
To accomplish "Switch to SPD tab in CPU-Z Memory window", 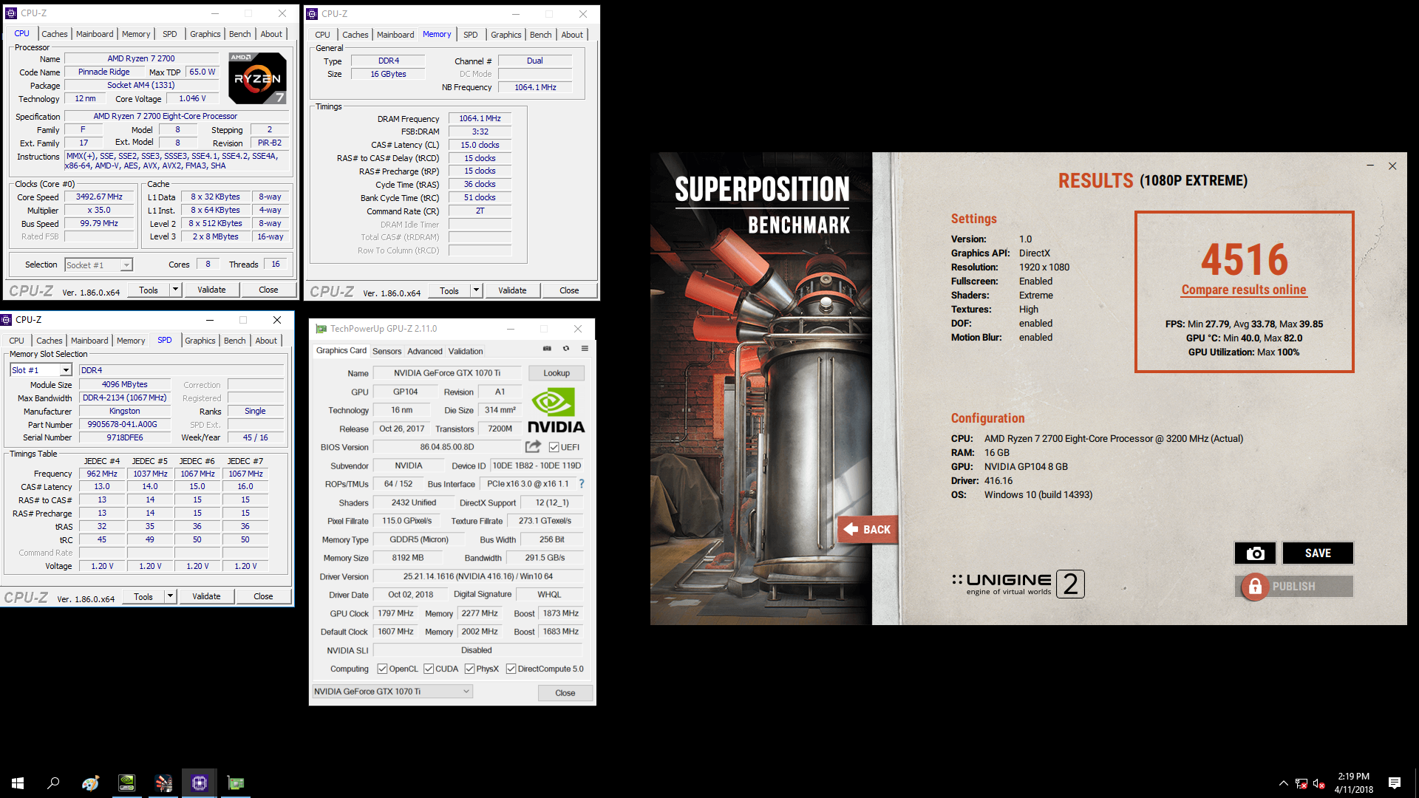I will [471, 35].
